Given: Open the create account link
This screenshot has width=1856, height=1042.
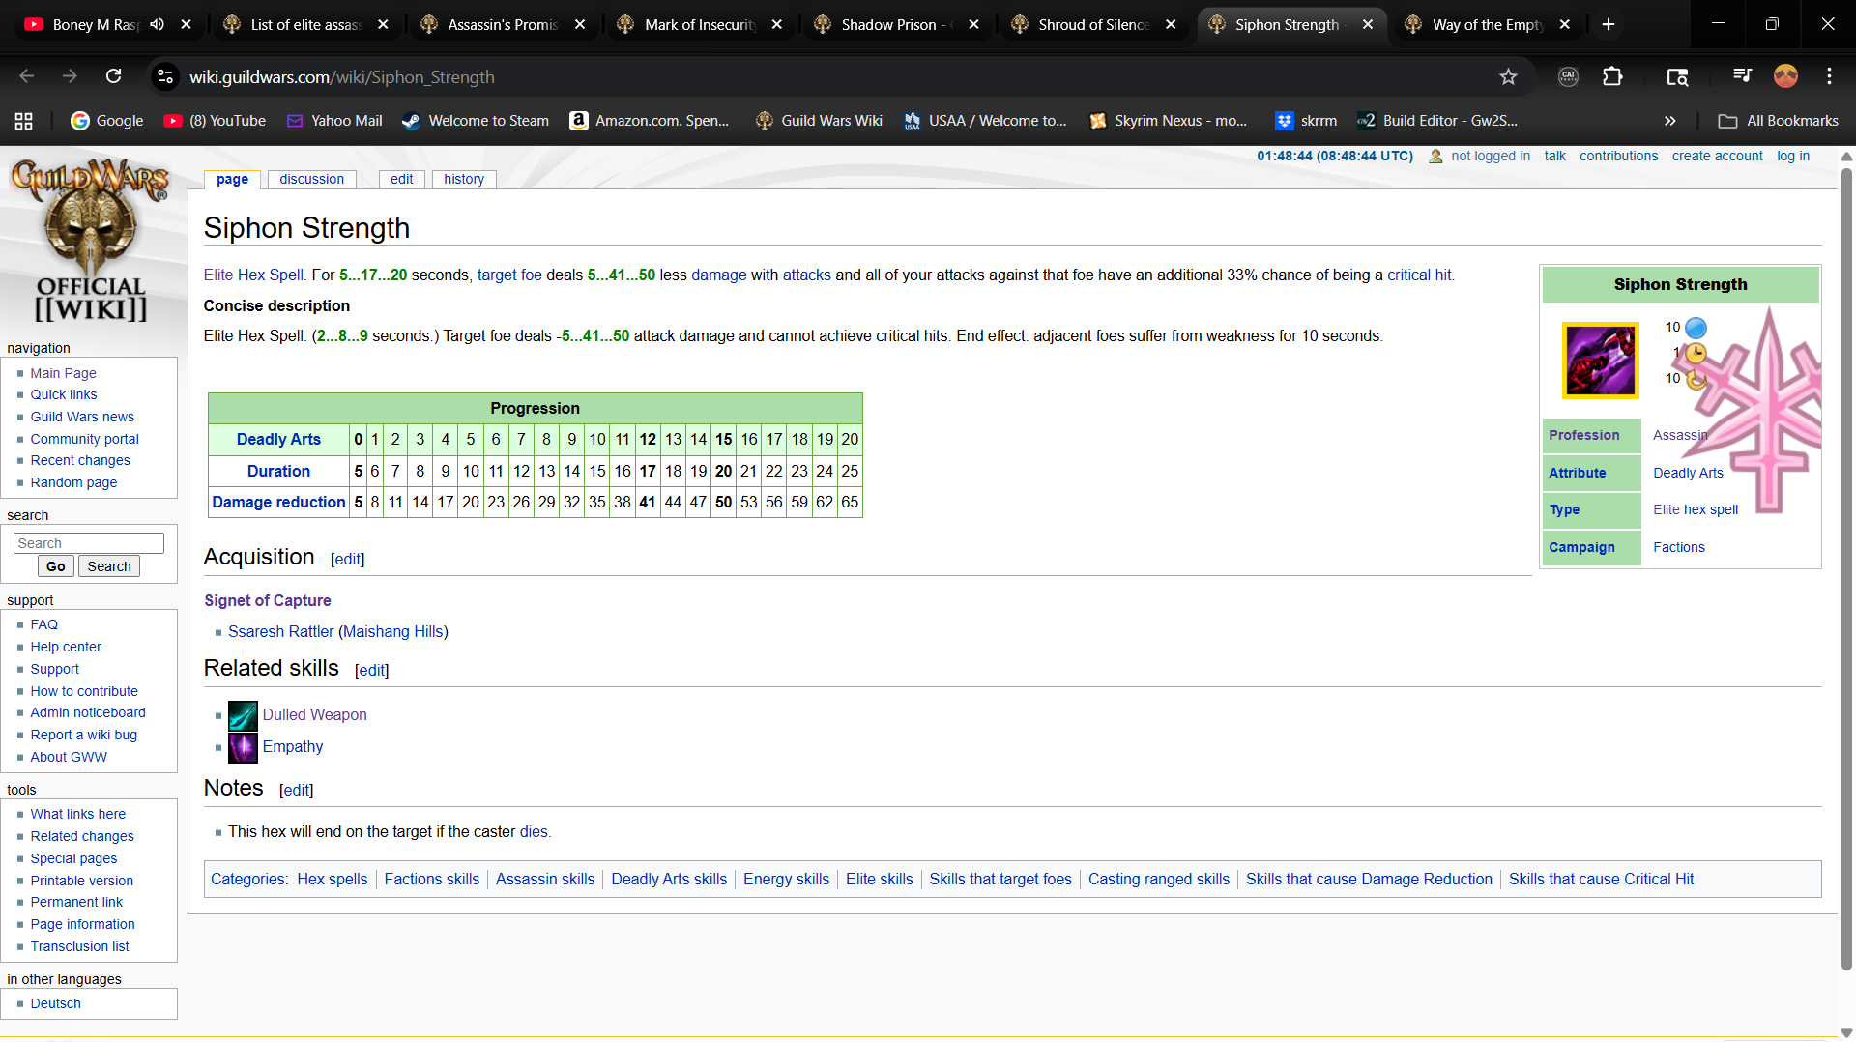Looking at the screenshot, I should point(1718,157).
